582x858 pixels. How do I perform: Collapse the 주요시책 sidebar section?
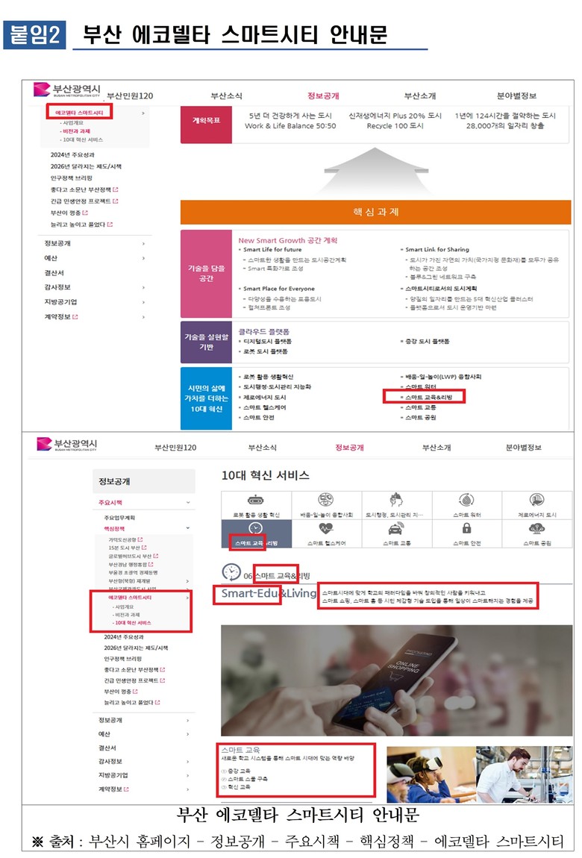188,502
